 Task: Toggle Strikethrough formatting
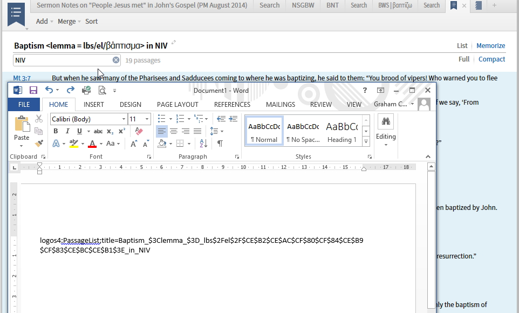tap(98, 132)
